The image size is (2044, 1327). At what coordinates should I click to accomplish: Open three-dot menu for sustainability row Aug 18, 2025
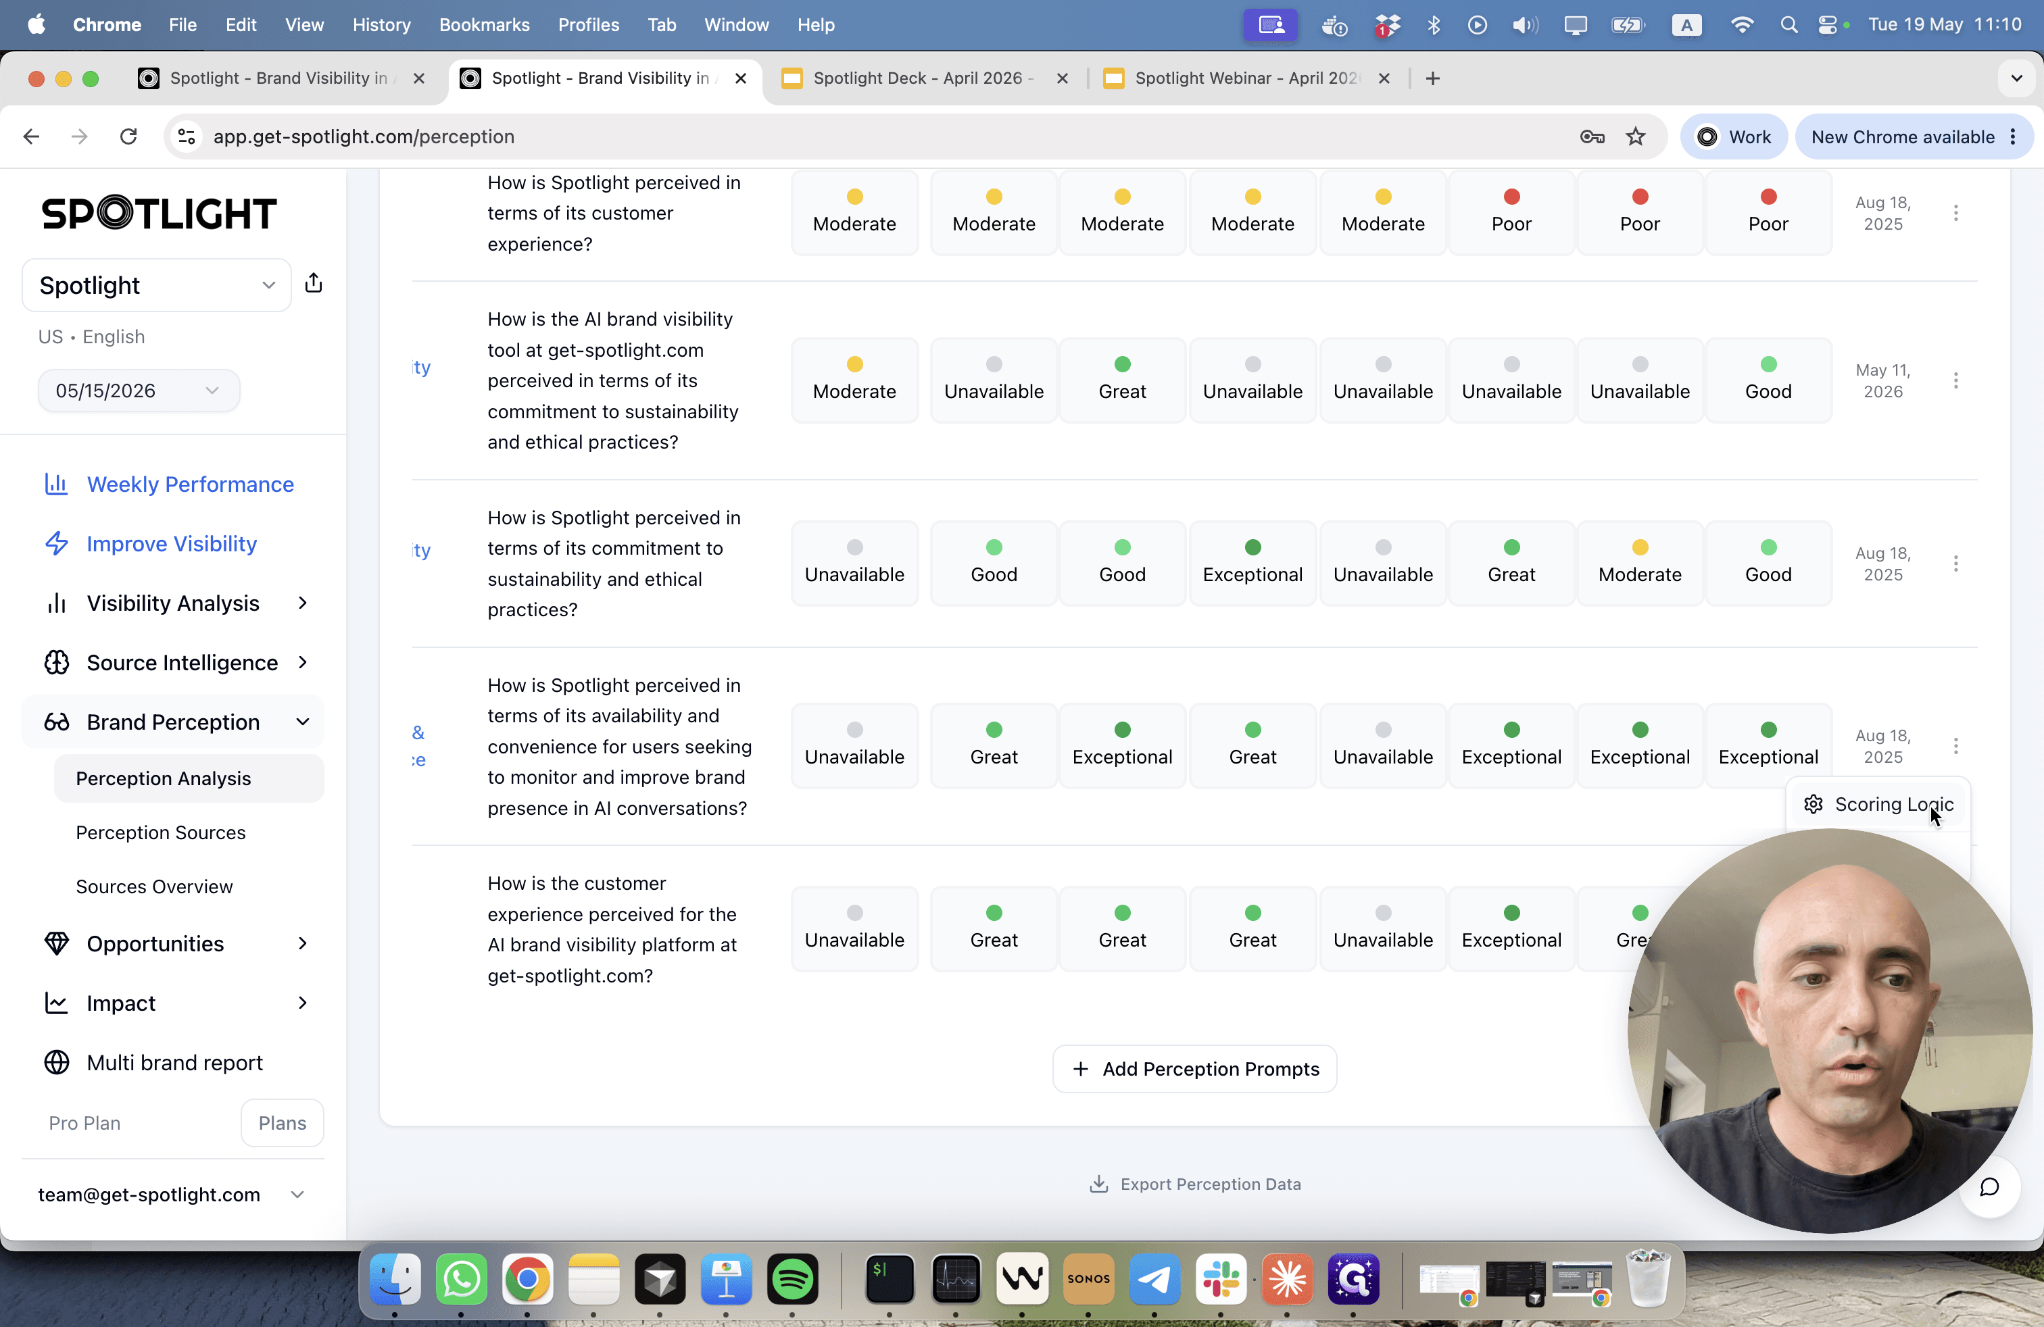click(x=1955, y=564)
